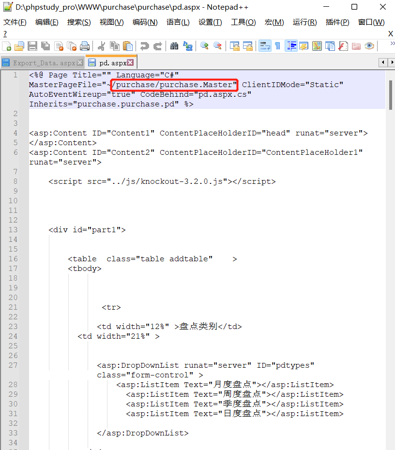Viewport: 395px width, 450px height.
Task: Open Find with the binoculars icon
Action: click(x=174, y=46)
